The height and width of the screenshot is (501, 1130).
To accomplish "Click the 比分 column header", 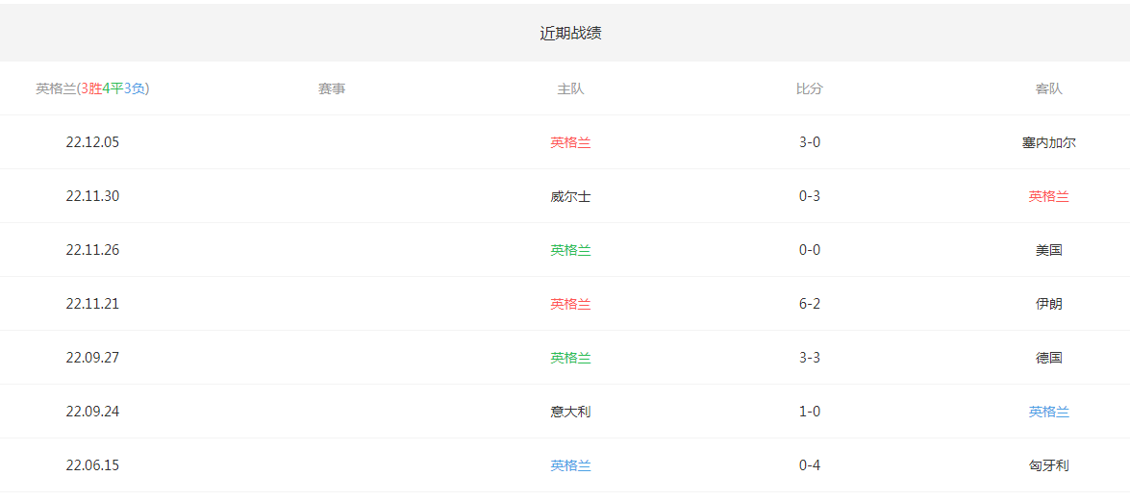I will pos(809,88).
